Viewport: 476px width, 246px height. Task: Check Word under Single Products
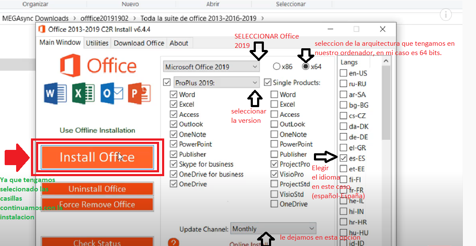(x=274, y=94)
